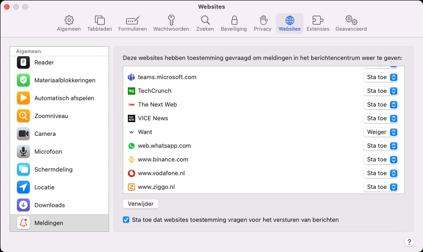This screenshot has height=252, width=423.
Task: Expand the Sta toe dropdown for TechCrunch
Action: pos(381,91)
